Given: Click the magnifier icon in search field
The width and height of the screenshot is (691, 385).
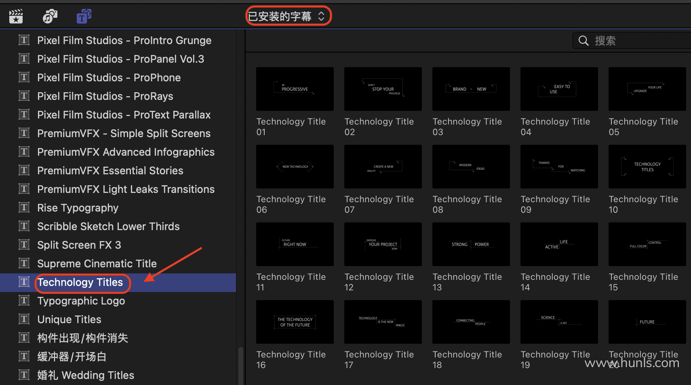Looking at the screenshot, I should coord(584,40).
